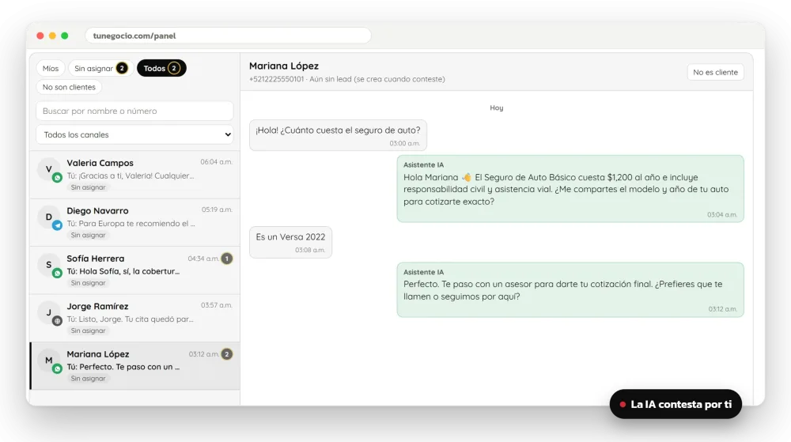Click preview 'Tú: Hola Sofía, sí, la cobertur'
The image size is (791, 442).
(x=123, y=271)
